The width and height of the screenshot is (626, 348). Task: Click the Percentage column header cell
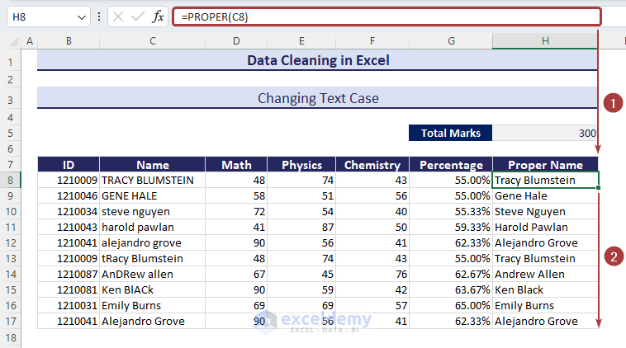pyautogui.click(x=451, y=164)
